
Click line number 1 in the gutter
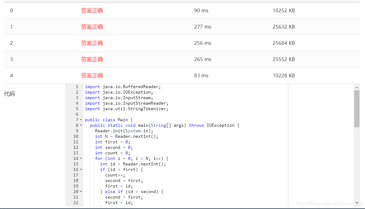pyautogui.click(x=77, y=87)
